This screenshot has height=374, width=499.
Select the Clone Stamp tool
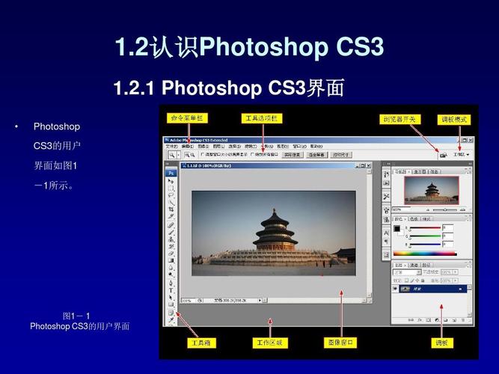point(171,239)
